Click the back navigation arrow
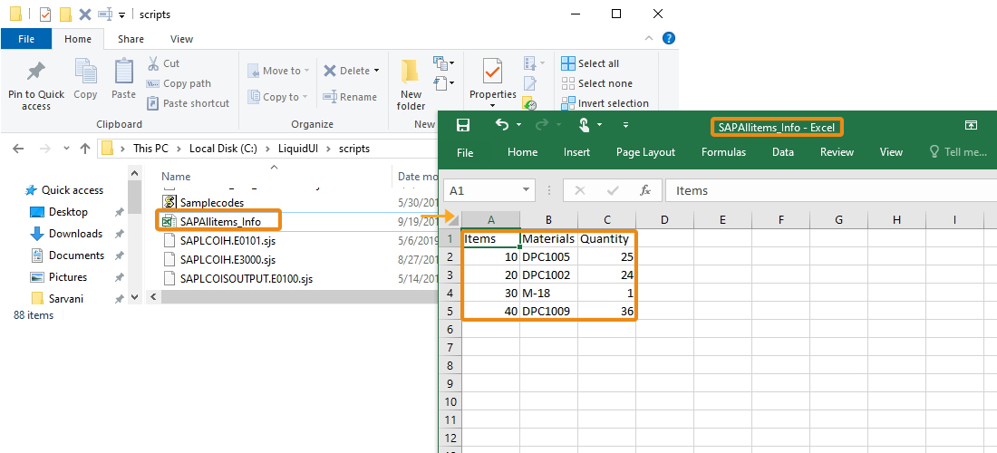Screen dimensions: 997x453 [18, 149]
